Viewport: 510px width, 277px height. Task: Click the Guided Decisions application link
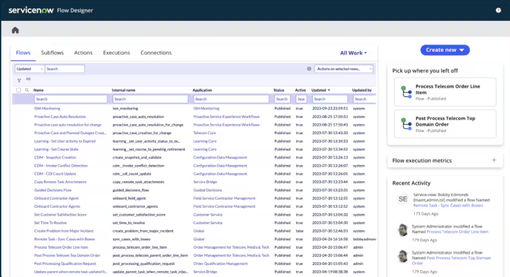click(207, 190)
